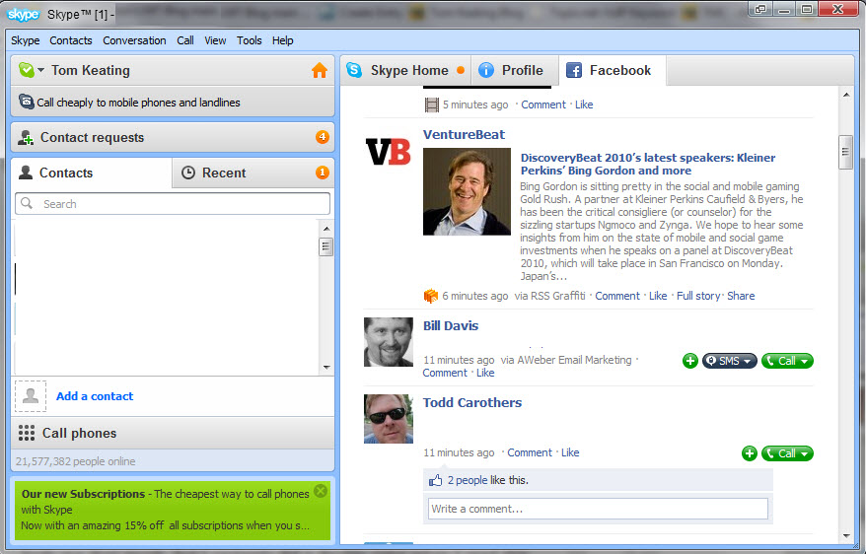Image resolution: width=866 pixels, height=554 pixels.
Task: Click the VentureBeat VB logo
Action: 388,152
